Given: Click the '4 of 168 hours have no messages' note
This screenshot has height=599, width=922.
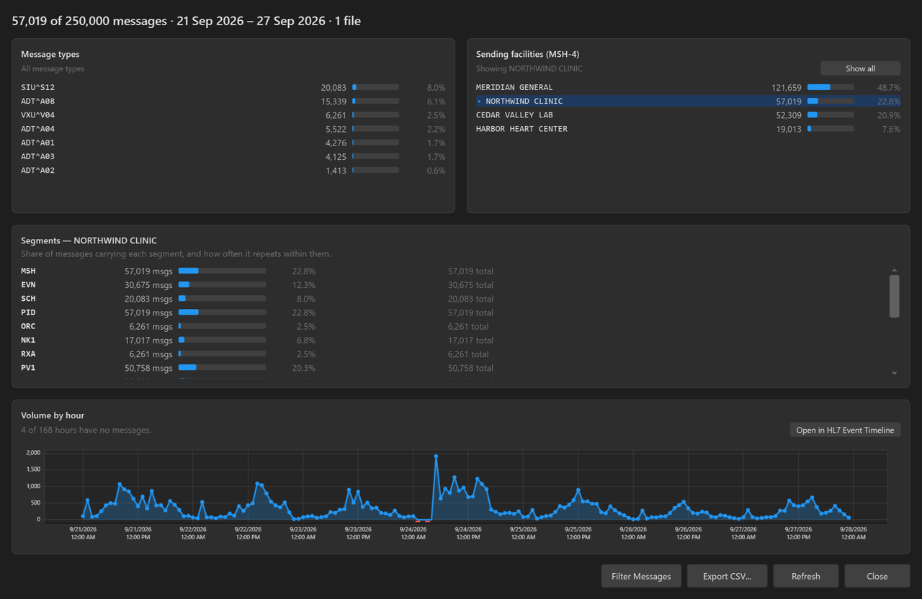Looking at the screenshot, I should (x=86, y=430).
